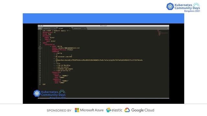Screen dimensions: 207x116
Task: Click line 'cat <<EOF | kubectl apply -f -'
Action: point(56,31)
